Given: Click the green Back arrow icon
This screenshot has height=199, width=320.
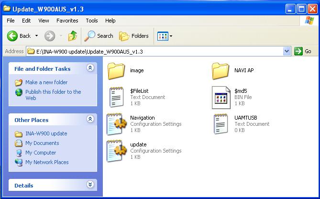Looking at the screenshot, I should [12, 36].
